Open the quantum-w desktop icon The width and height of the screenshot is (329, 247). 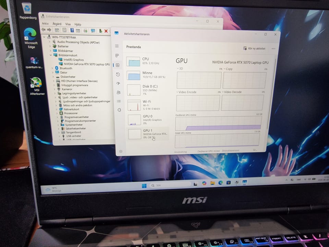[34, 63]
